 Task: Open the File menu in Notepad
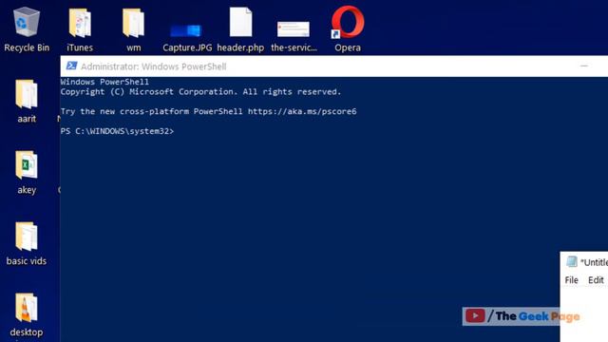(572, 280)
